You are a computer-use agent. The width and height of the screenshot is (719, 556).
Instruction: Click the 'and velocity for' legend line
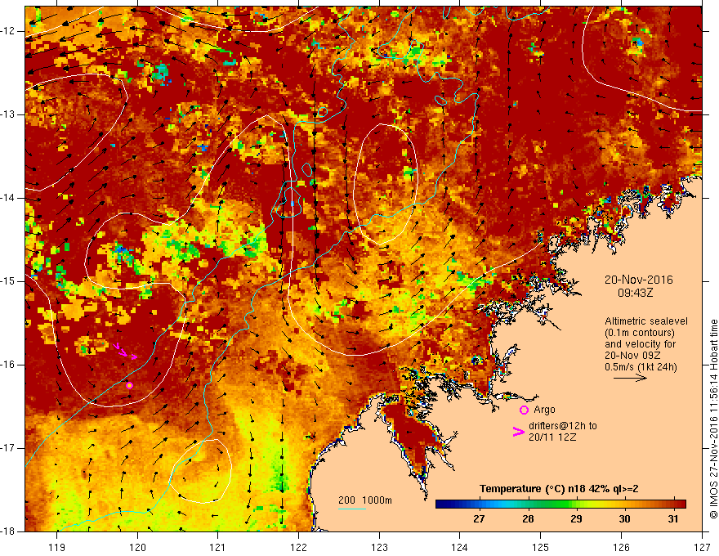point(640,344)
